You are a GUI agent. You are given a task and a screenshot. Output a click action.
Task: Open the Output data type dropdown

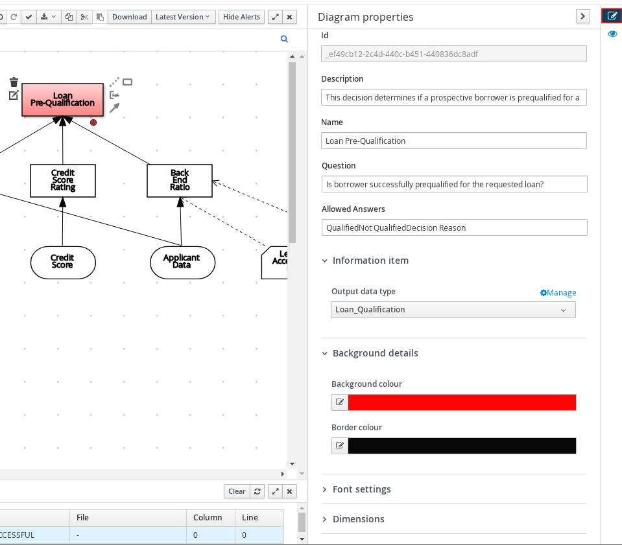tap(453, 310)
